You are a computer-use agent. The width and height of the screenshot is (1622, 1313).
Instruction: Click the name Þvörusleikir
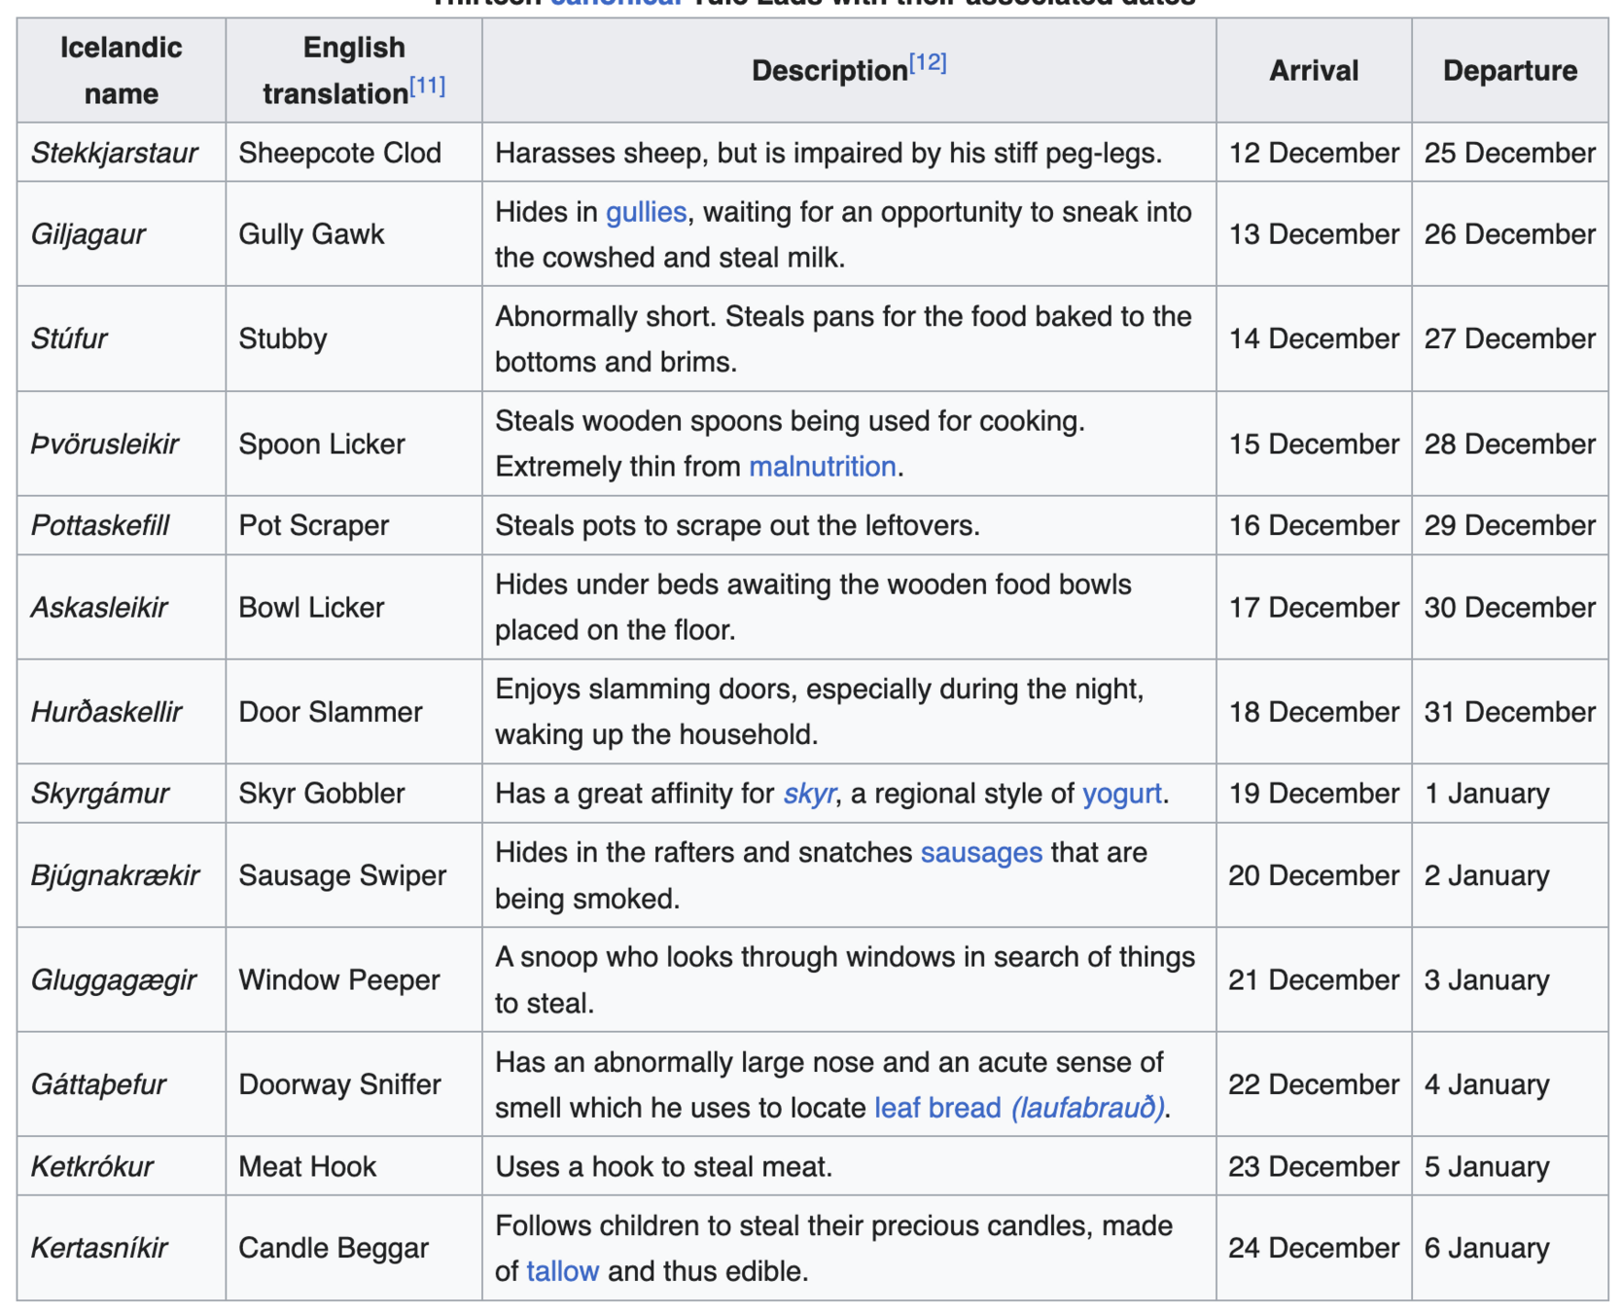click(104, 444)
